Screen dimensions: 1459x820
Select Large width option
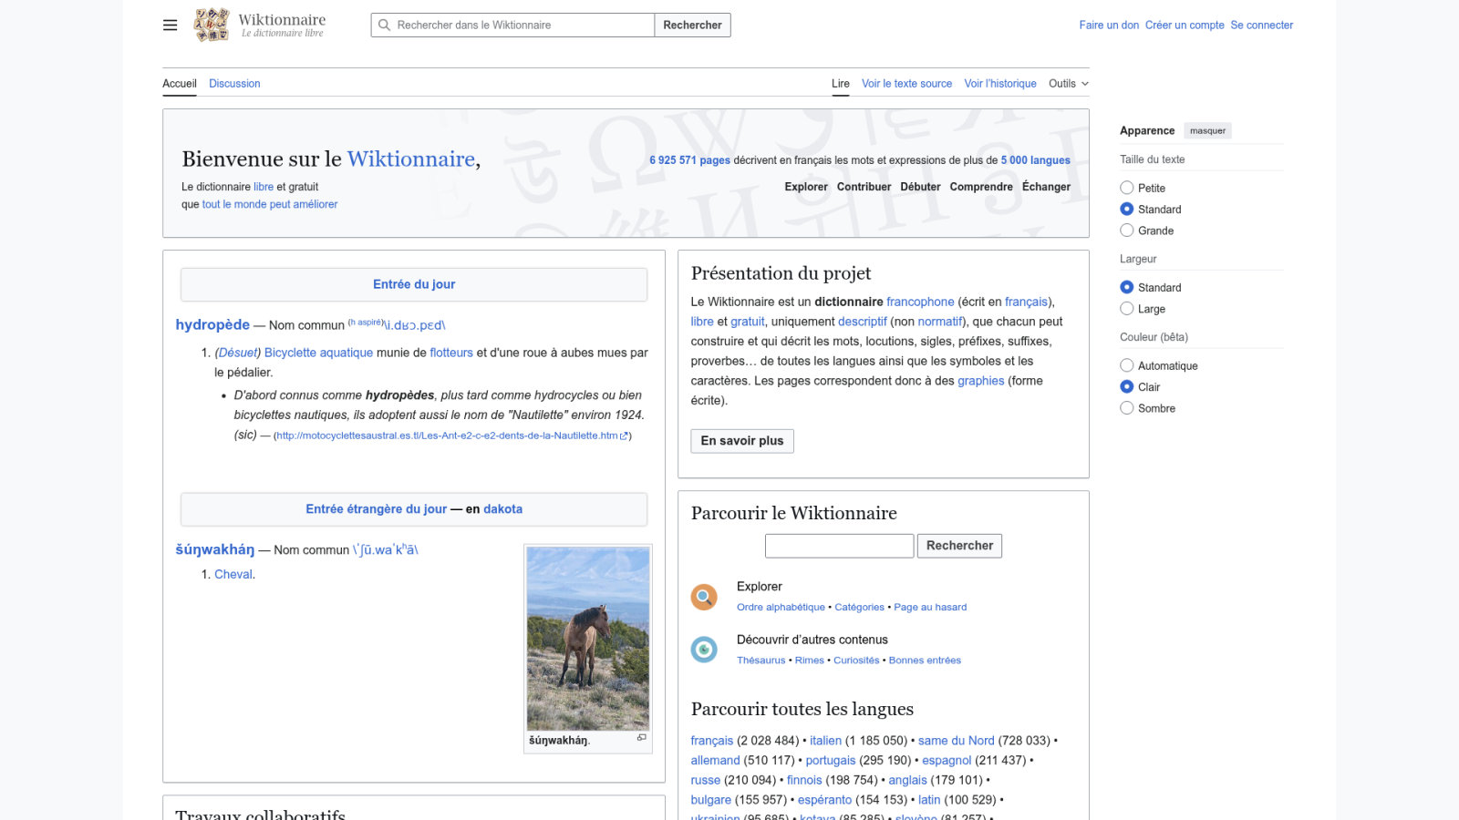[1127, 309]
